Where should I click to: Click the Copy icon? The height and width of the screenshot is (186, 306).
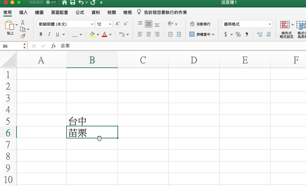click(23, 29)
